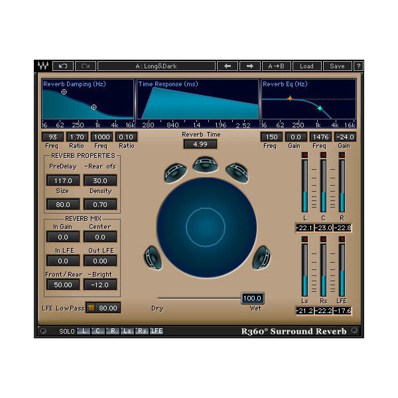The image size is (398, 398).
Task: Select the Front/Rear value 50.00
Action: coord(63,285)
